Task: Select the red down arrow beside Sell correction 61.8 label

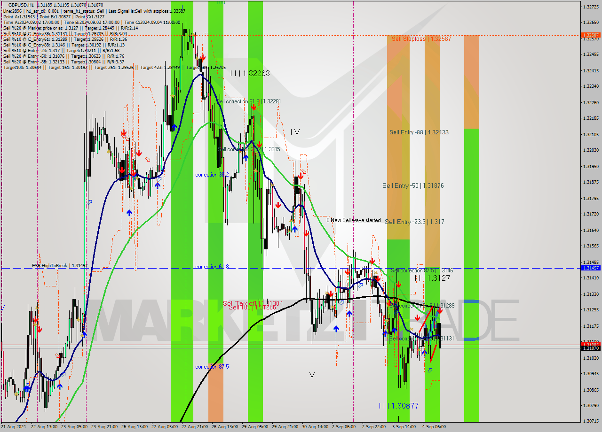Action: [254, 108]
